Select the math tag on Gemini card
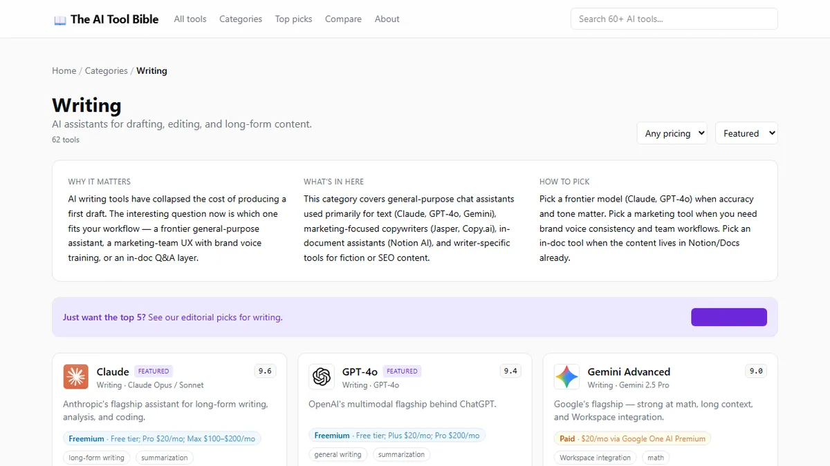 click(656, 458)
